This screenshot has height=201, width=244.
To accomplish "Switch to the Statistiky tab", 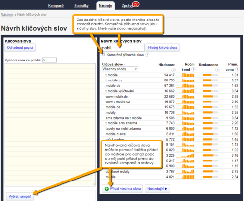I will [81, 6].
